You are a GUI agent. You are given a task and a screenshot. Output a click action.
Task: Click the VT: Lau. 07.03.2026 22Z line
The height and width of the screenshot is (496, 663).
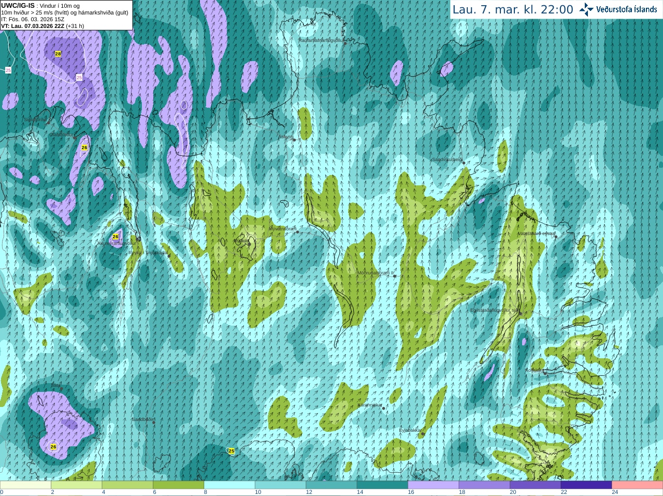tap(42, 26)
